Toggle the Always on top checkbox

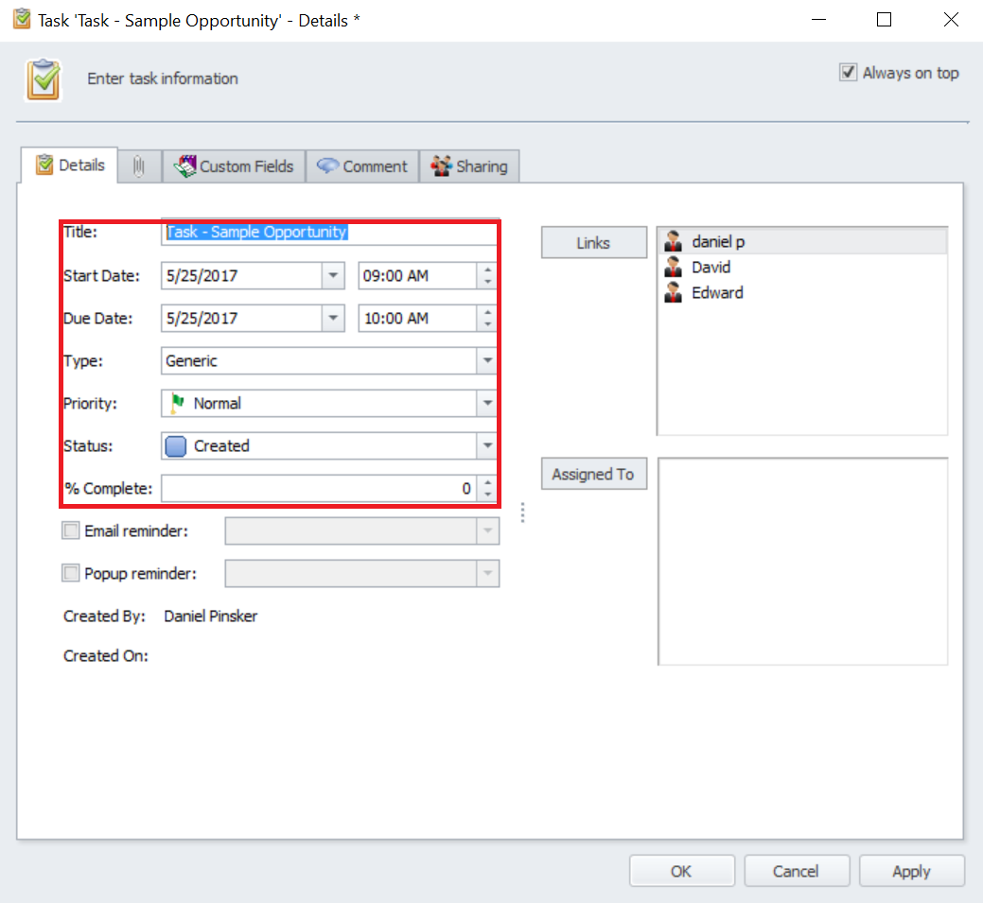(848, 73)
